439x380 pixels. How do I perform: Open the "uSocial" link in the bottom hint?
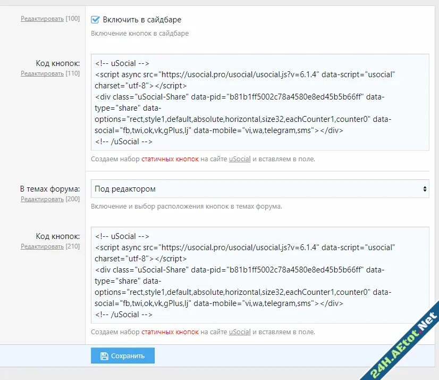click(239, 332)
